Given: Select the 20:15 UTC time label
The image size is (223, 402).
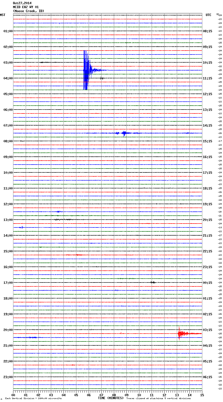Looking at the screenshot, I should [208, 220].
